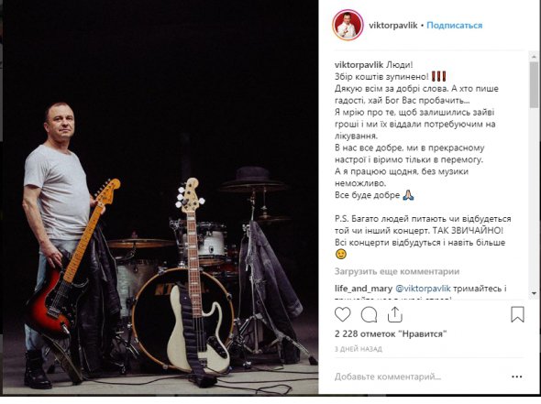This screenshot has height=404, width=541.
Task: Save the post with the bookmark icon
Action: tap(517, 314)
